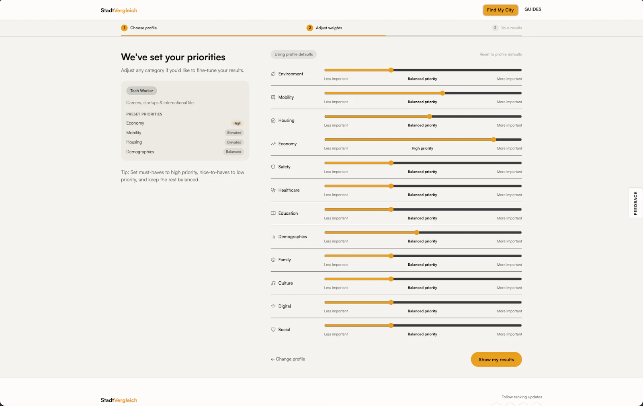Click the Using profile defaults pill
The width and height of the screenshot is (643, 406).
294,54
